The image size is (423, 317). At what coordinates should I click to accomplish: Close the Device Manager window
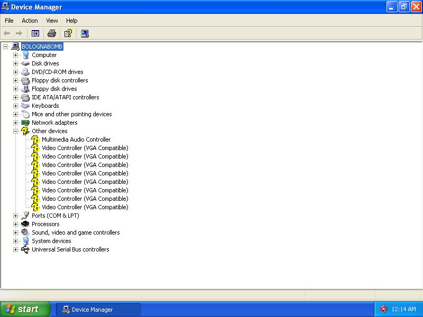pos(416,7)
